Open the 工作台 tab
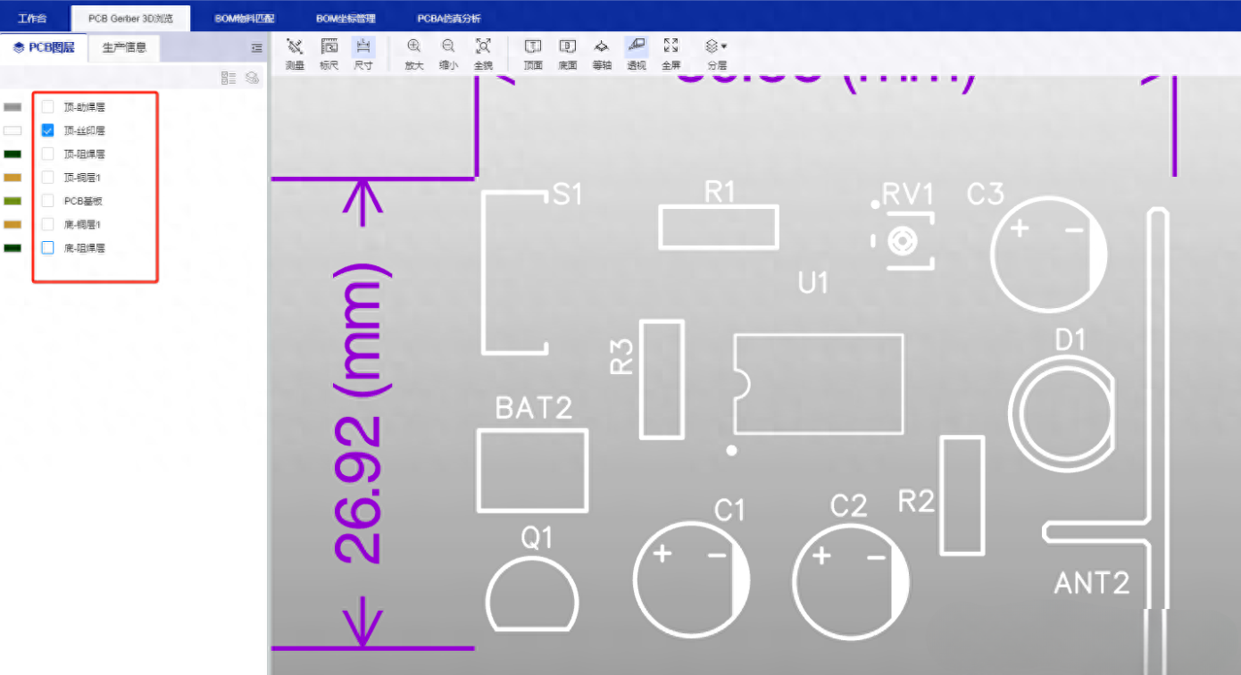This screenshot has height=675, width=1241. pos(32,18)
